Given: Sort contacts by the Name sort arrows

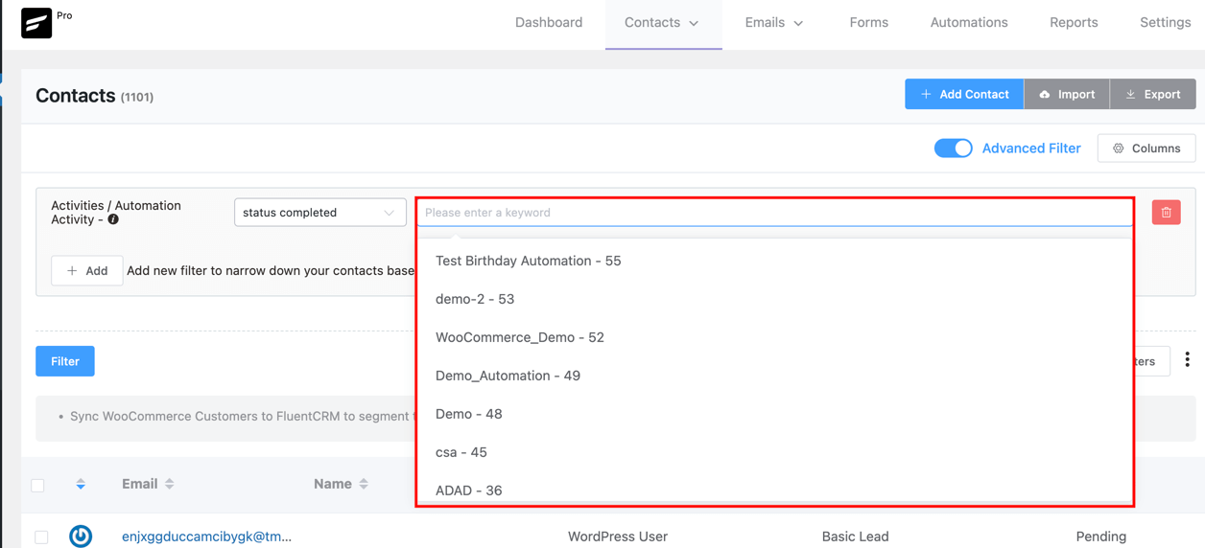Looking at the screenshot, I should 364,484.
